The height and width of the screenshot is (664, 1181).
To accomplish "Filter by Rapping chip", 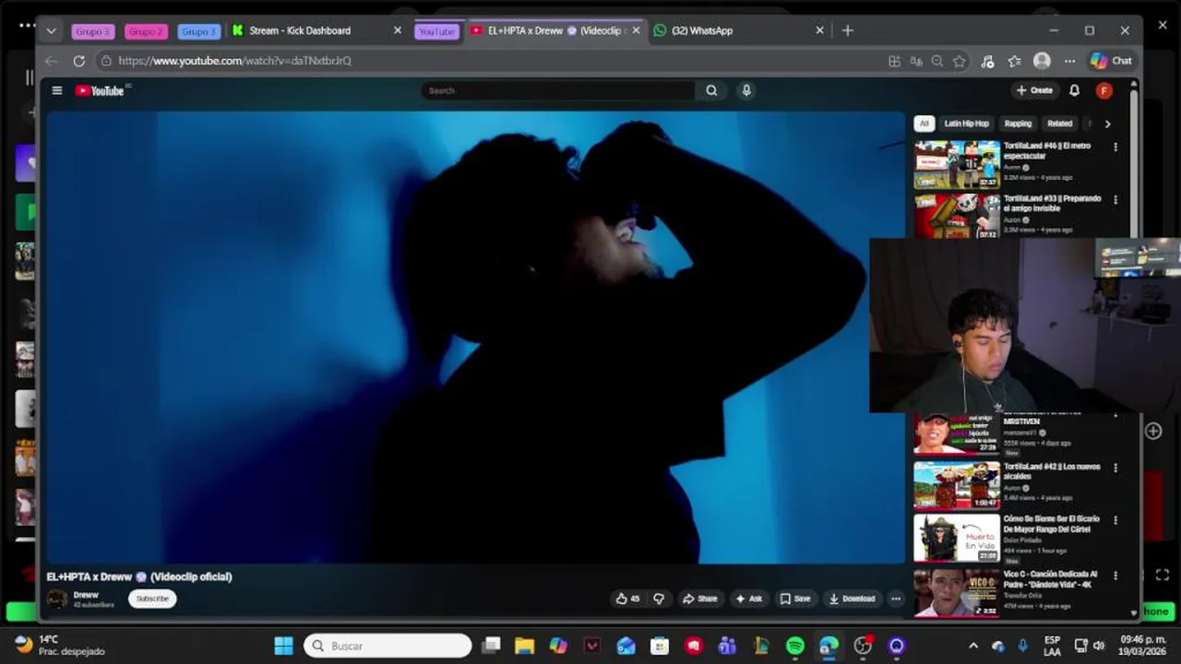I will pos(1018,124).
